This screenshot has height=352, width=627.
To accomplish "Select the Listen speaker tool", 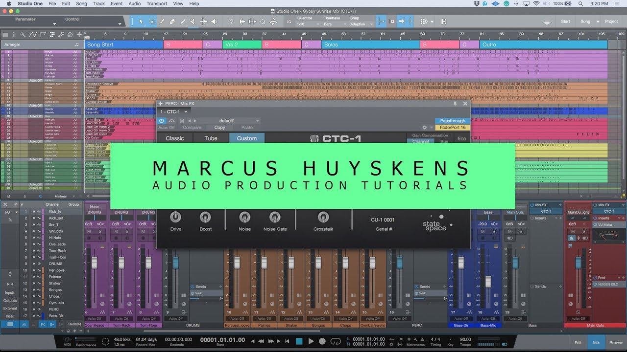I will pyautogui.click(x=214, y=22).
